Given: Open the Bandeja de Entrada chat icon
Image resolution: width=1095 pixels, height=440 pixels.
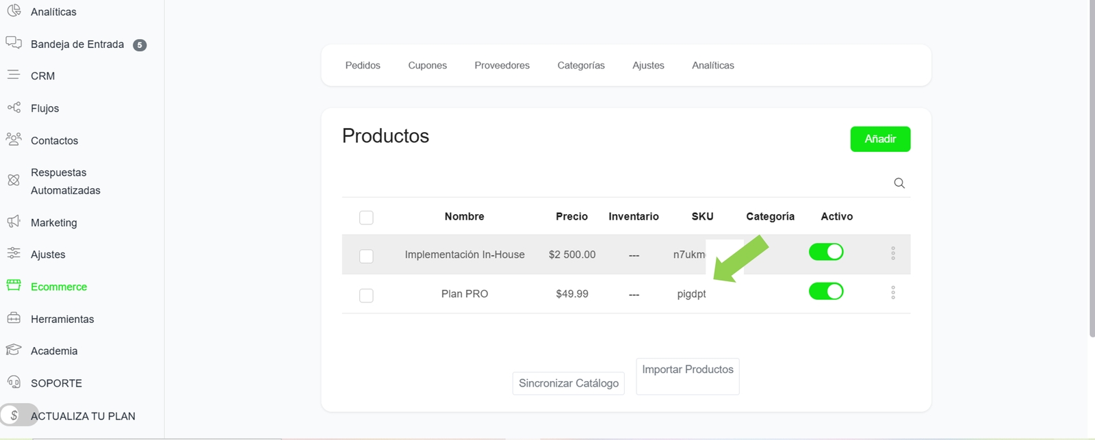Looking at the screenshot, I should 14,43.
